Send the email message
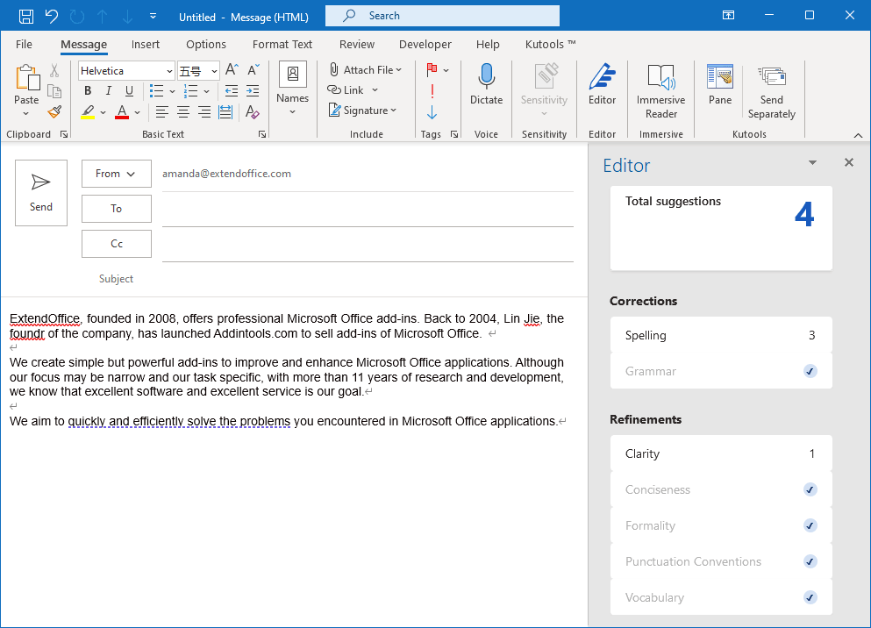 click(41, 193)
